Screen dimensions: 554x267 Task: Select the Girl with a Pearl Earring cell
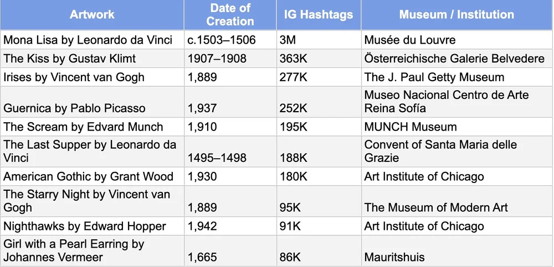coord(92,251)
